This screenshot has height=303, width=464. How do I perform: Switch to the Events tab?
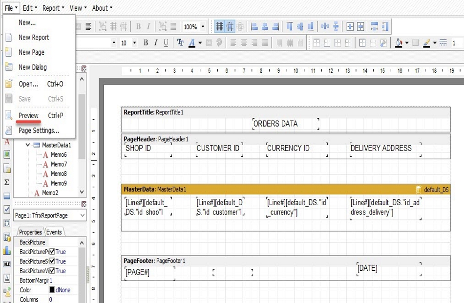(54, 232)
